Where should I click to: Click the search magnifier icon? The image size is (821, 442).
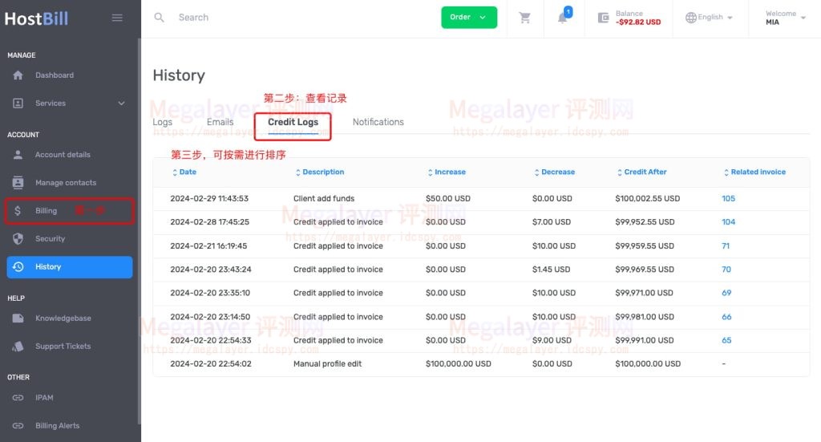click(160, 18)
